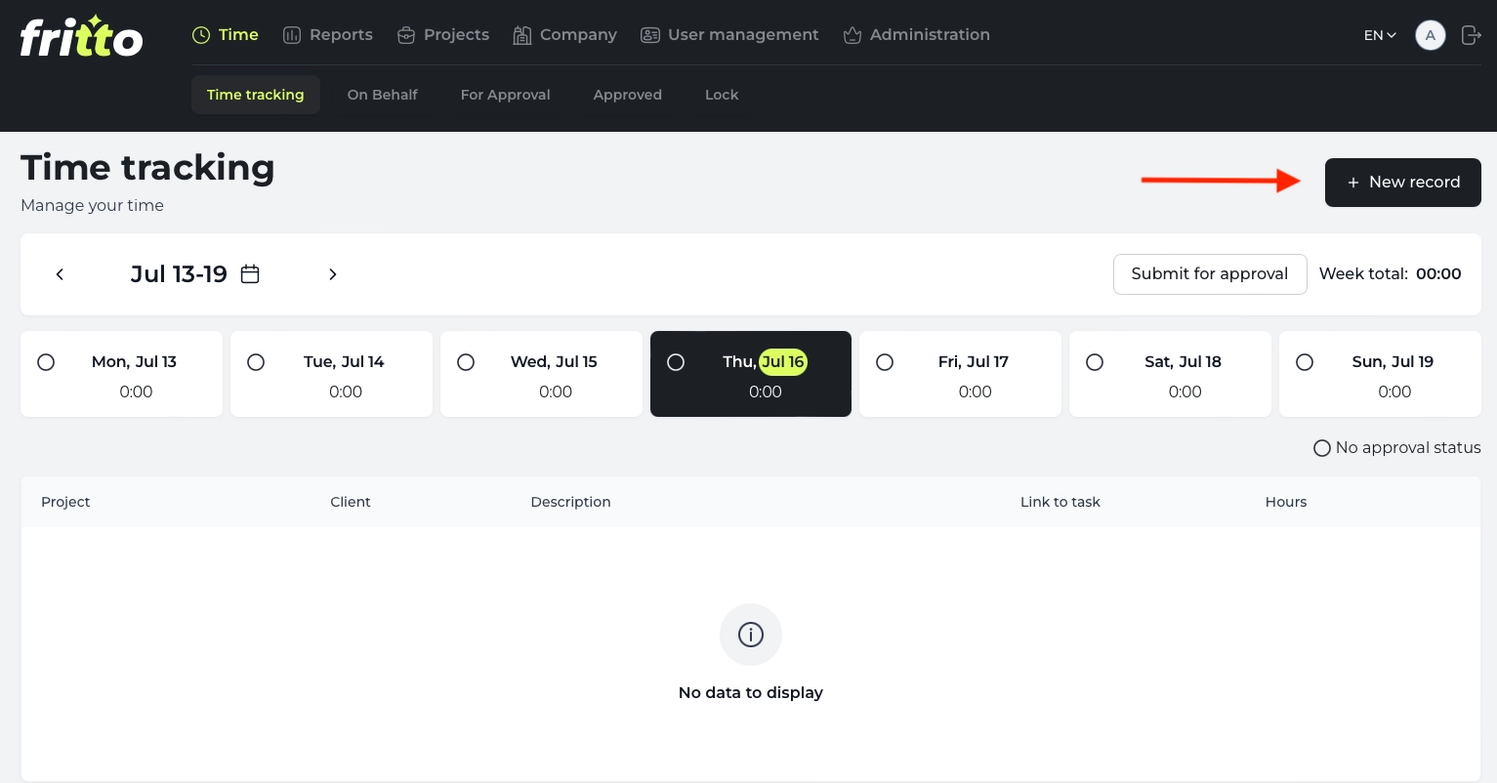Switch to the For Approval tab
Viewport: 1497px width, 783px height.
pos(506,95)
